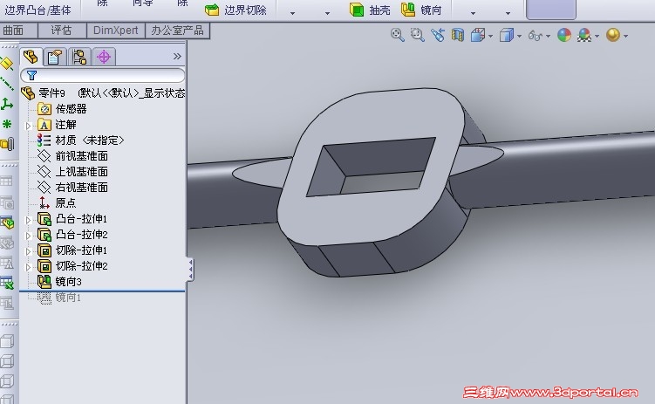Open the Display Style dropdown arrow
The width and height of the screenshot is (655, 404).
coord(519,37)
